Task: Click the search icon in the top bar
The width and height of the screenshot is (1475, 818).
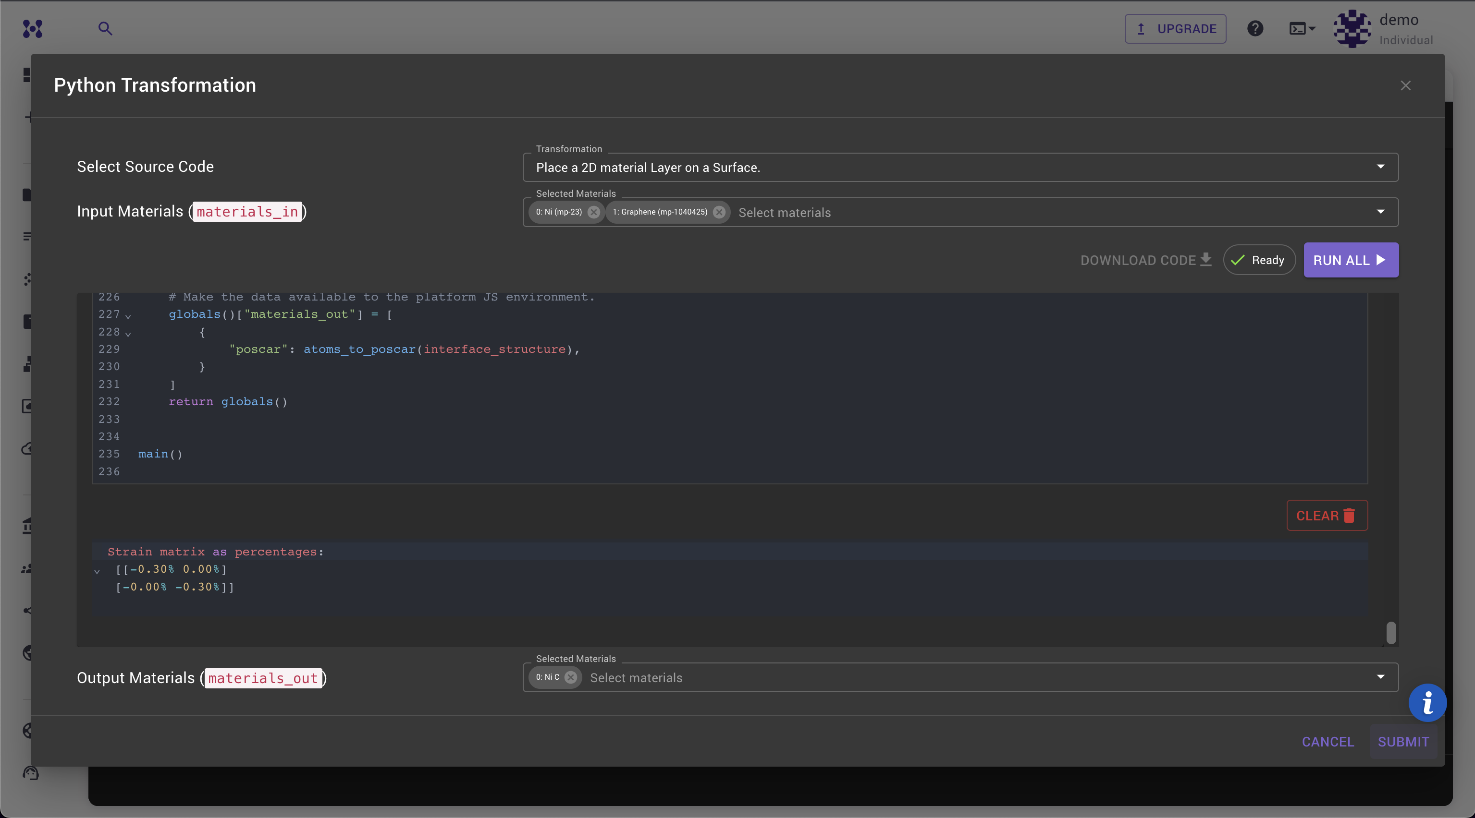Action: (105, 28)
